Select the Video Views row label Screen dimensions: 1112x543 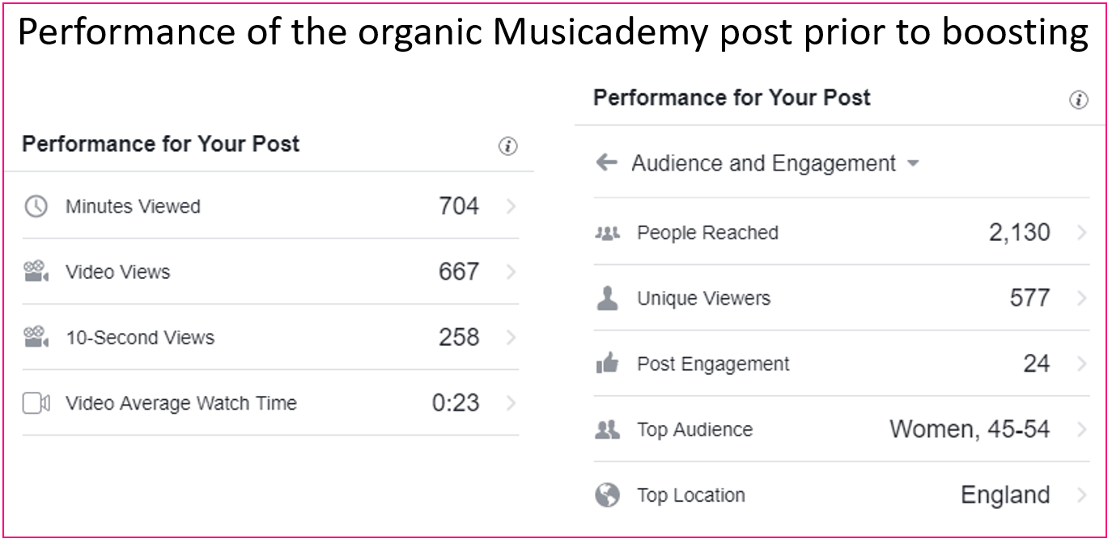[x=118, y=272]
